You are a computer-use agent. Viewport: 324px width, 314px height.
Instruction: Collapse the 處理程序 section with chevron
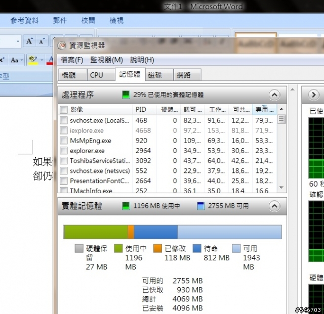tap(274, 95)
